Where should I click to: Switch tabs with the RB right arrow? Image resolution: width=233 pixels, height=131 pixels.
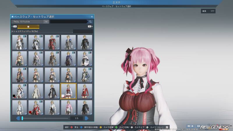pos(90,26)
